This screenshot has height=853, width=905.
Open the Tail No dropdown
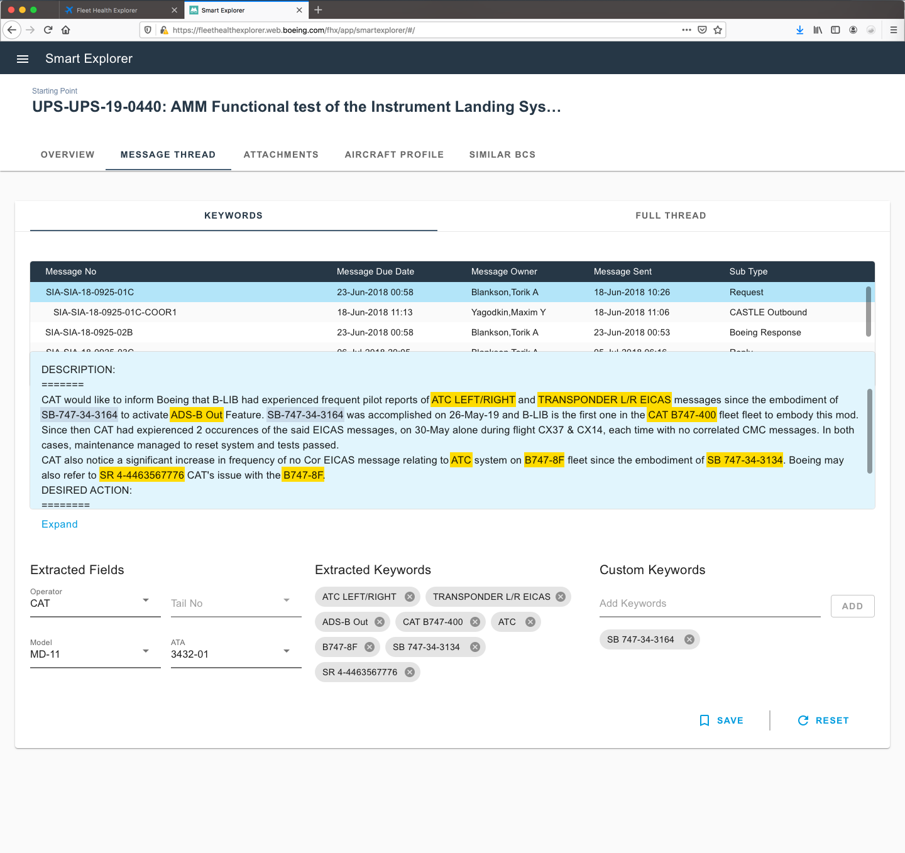click(x=236, y=603)
